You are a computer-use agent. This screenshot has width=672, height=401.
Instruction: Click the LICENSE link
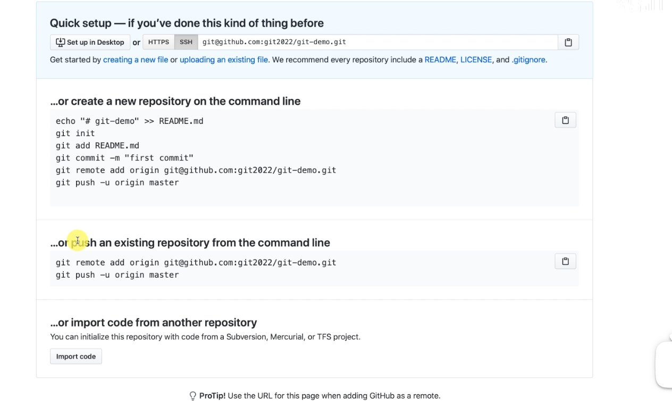(476, 60)
